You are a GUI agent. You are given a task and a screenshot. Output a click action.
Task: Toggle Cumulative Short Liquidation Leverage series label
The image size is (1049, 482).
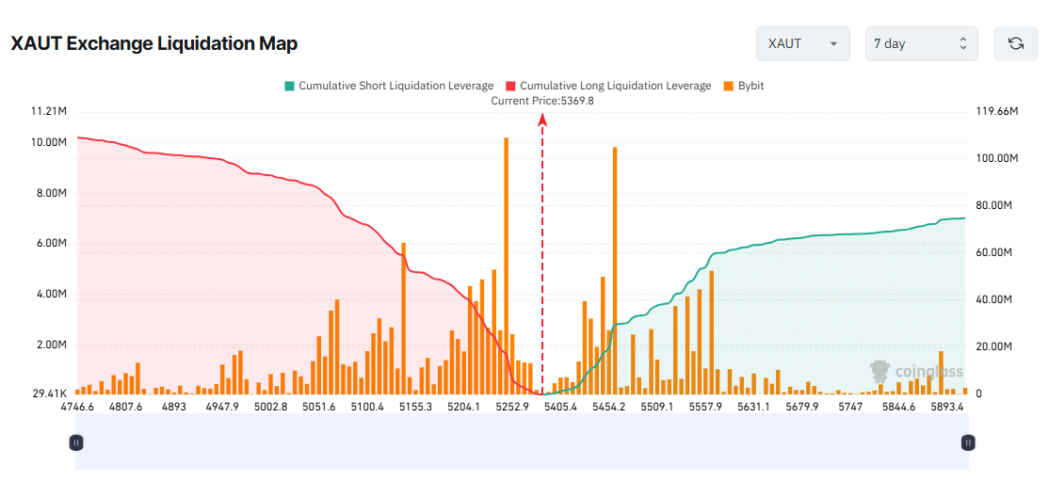pos(395,86)
